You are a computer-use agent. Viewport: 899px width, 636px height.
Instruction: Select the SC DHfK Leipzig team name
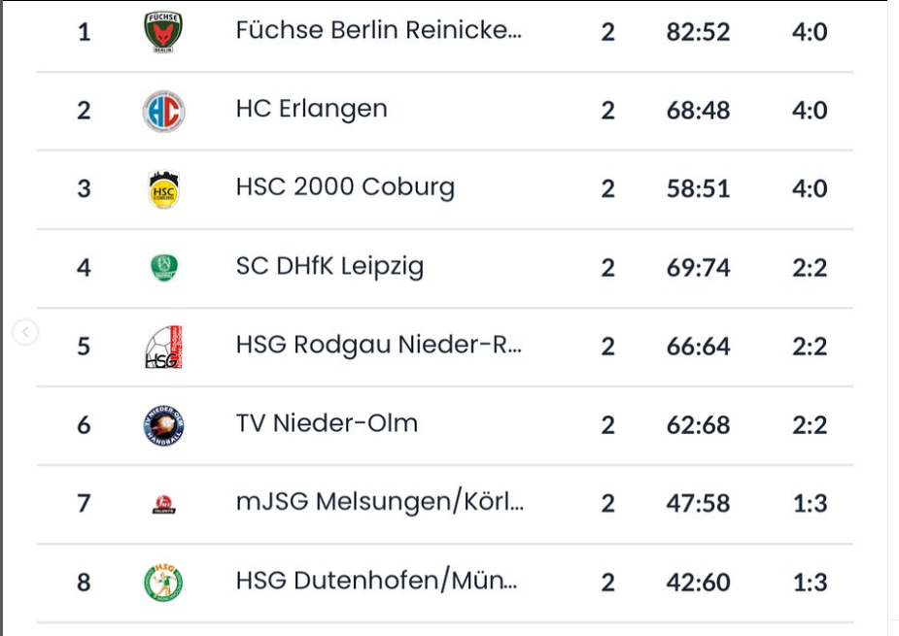329,266
